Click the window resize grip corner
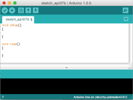Image resolution: width=133 pixels, height=100 pixels. tap(131, 98)
